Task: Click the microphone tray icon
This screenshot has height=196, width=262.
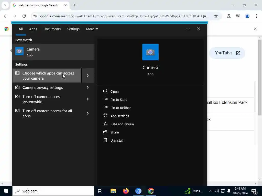Action: pyautogui.click(x=229, y=191)
